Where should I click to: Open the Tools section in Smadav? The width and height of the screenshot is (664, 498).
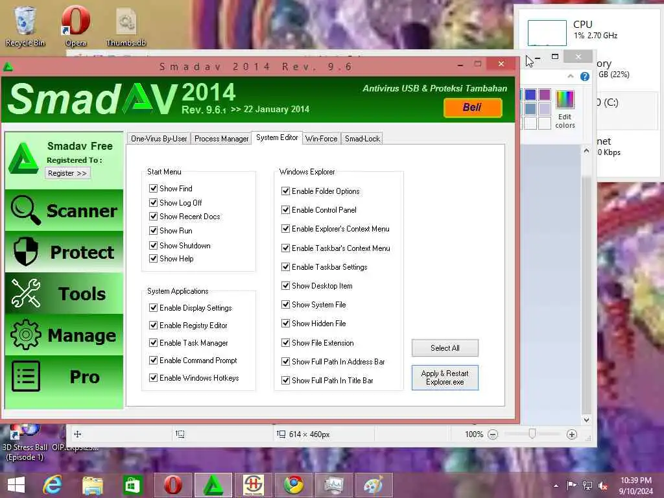pos(64,294)
